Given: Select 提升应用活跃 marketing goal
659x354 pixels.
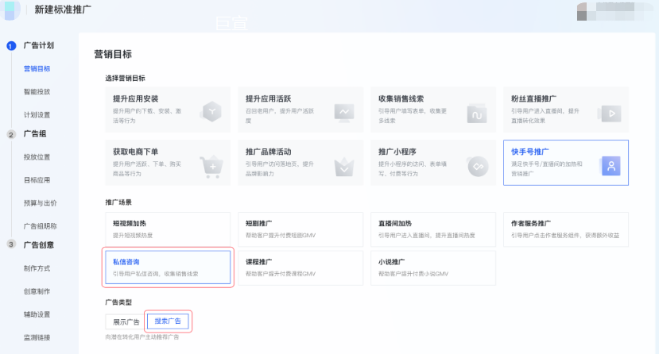Looking at the screenshot, I should tap(300, 110).
